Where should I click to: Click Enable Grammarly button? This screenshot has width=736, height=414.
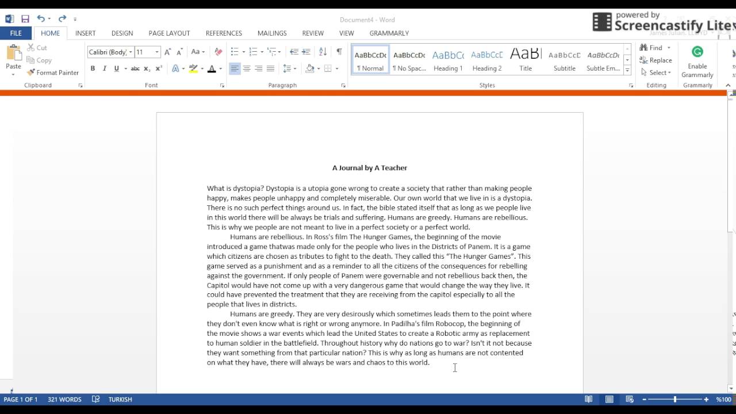point(697,62)
